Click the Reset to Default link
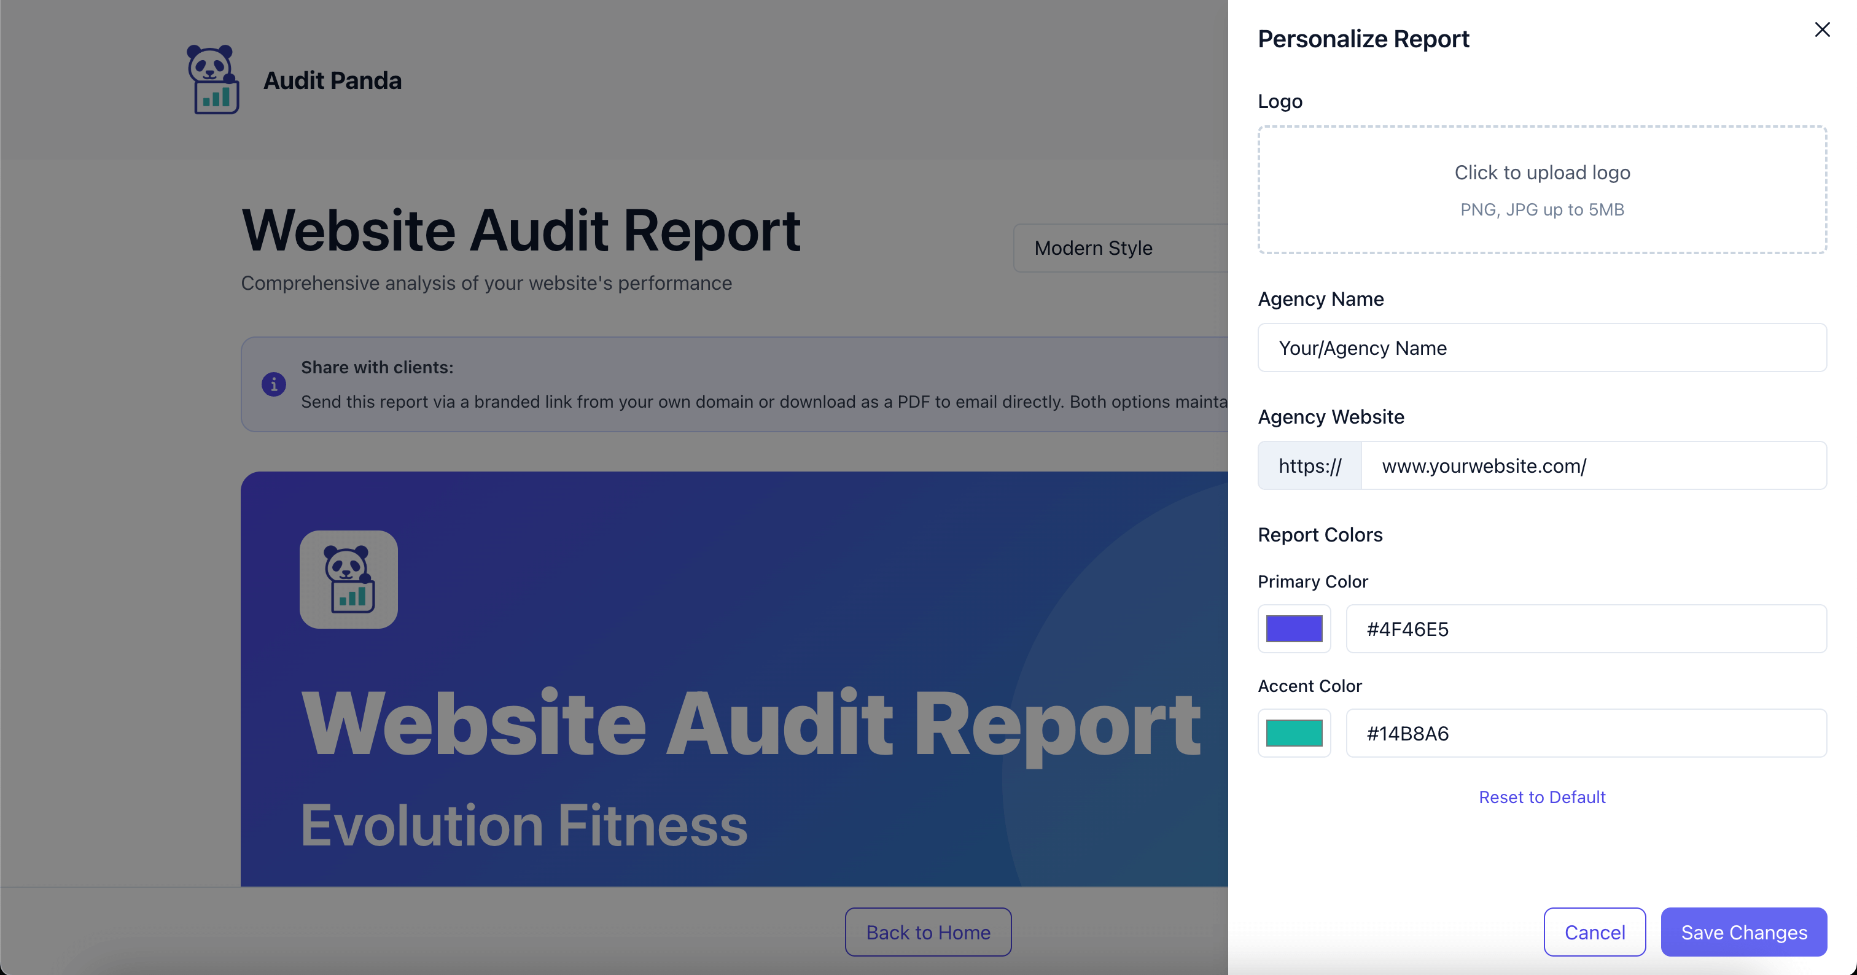1857x975 pixels. (x=1541, y=797)
